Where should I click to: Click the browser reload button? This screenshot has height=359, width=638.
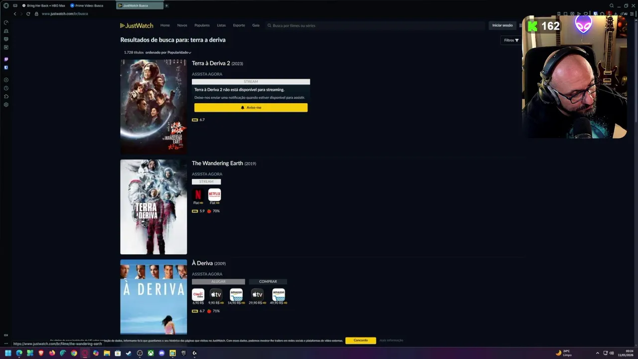point(28,13)
